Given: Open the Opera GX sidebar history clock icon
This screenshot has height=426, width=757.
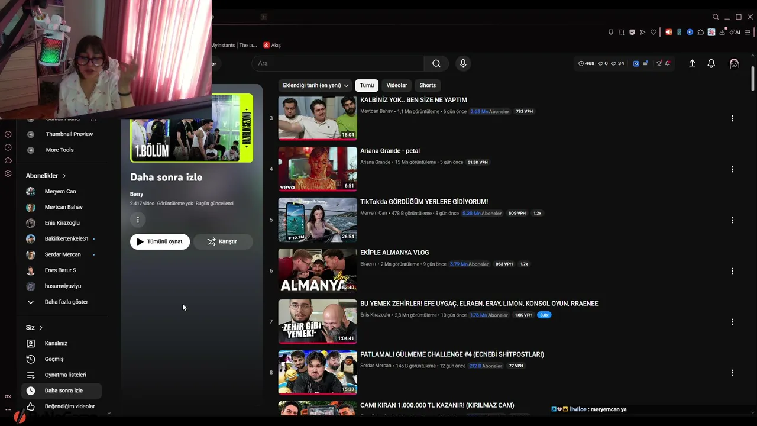Looking at the screenshot, I should click(8, 147).
